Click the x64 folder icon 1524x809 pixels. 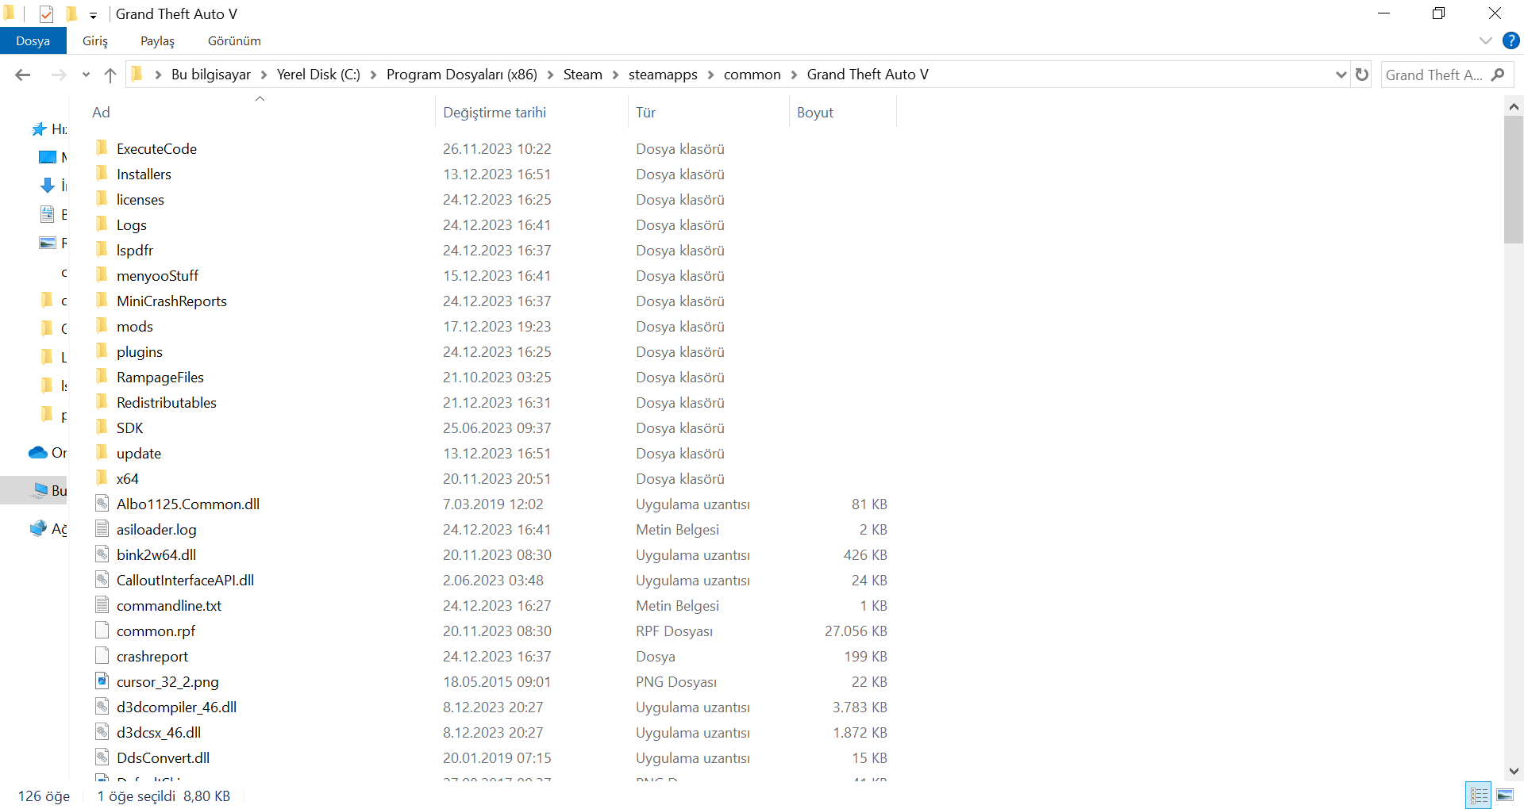point(102,478)
